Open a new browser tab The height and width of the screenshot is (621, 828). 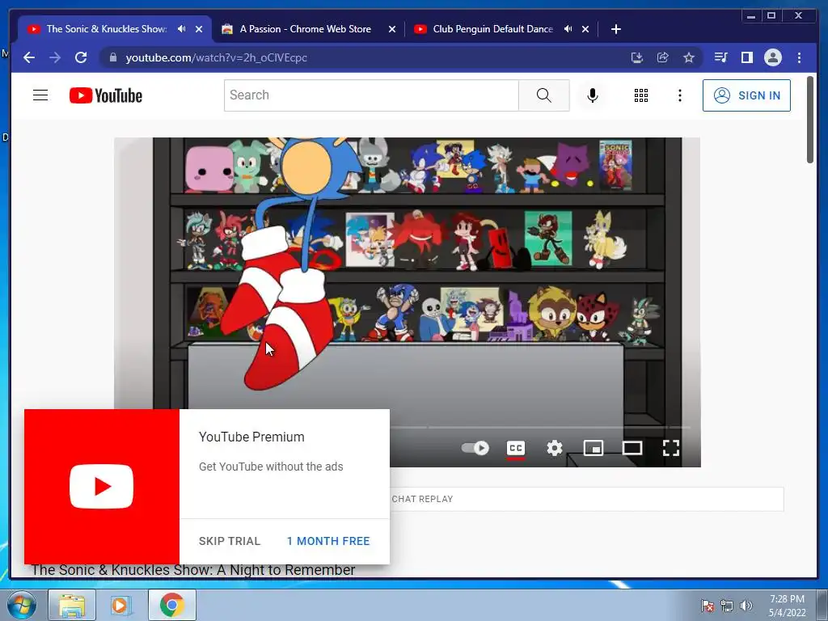tap(615, 29)
